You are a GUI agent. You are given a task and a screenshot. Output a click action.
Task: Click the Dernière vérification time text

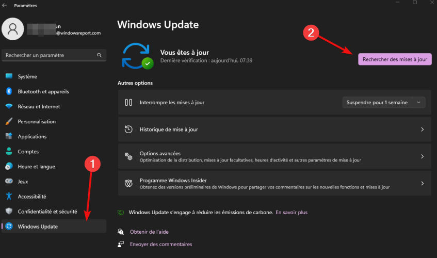click(x=206, y=60)
